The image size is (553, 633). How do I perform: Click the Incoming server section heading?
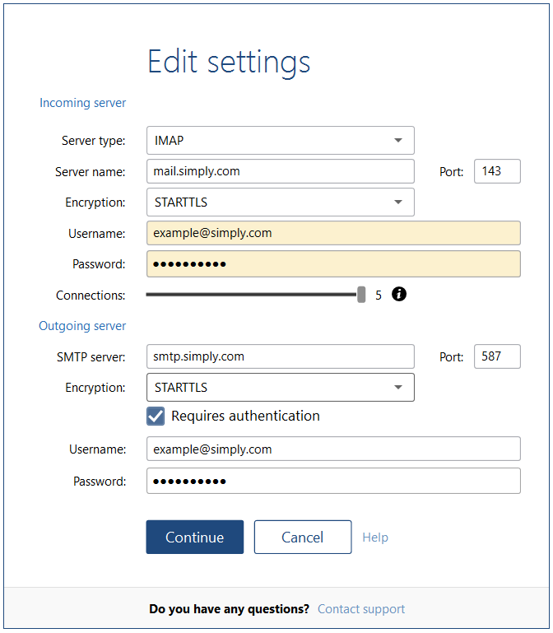83,104
